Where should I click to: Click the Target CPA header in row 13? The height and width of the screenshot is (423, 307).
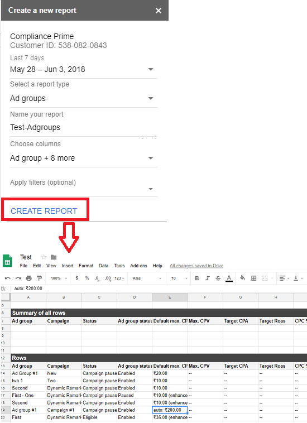(241, 366)
